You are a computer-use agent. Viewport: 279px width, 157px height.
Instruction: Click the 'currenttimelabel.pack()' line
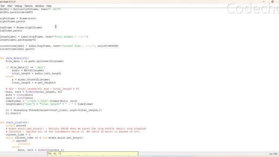[17, 49]
